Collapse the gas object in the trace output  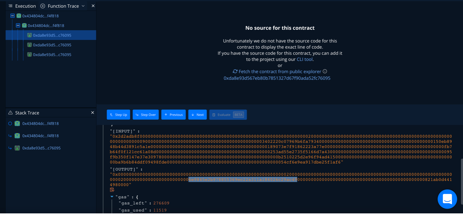coord(112,197)
